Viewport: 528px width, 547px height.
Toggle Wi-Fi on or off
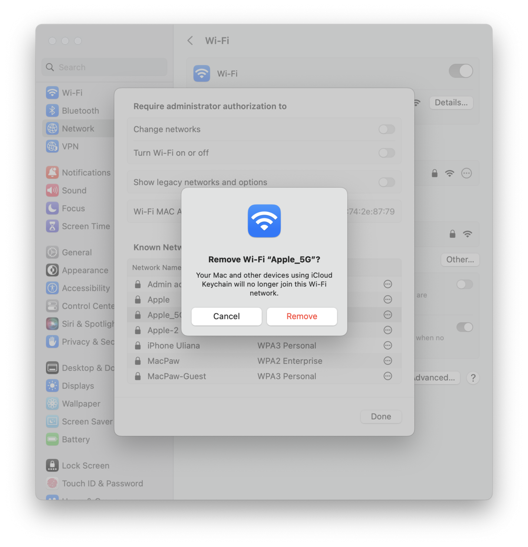coord(461,71)
